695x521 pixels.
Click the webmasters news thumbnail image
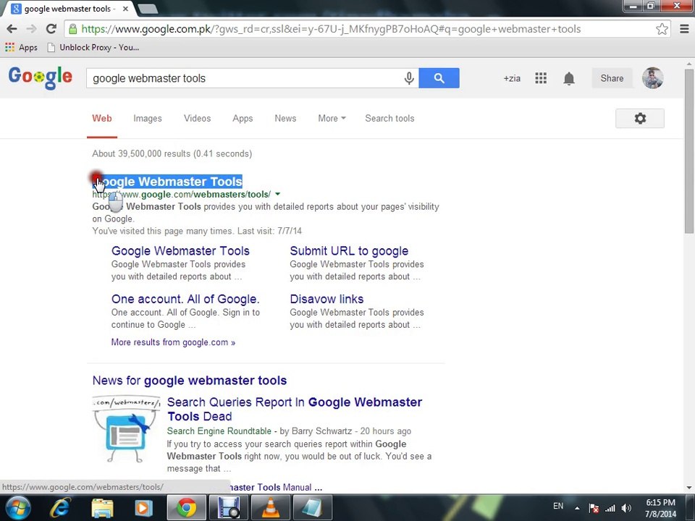[126, 429]
